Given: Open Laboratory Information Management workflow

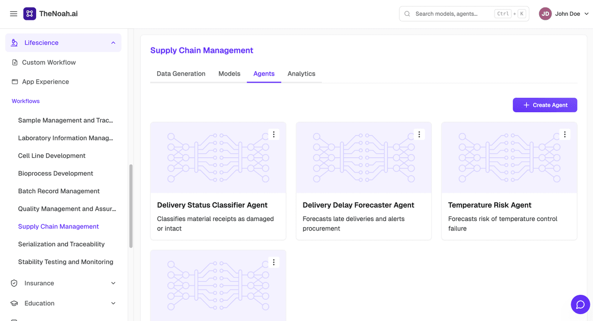Looking at the screenshot, I should click(x=66, y=138).
